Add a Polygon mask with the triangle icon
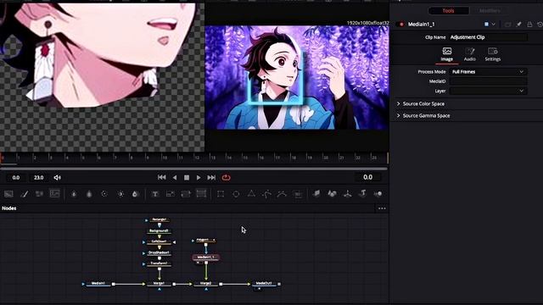This screenshot has height=305, width=543. click(251, 194)
